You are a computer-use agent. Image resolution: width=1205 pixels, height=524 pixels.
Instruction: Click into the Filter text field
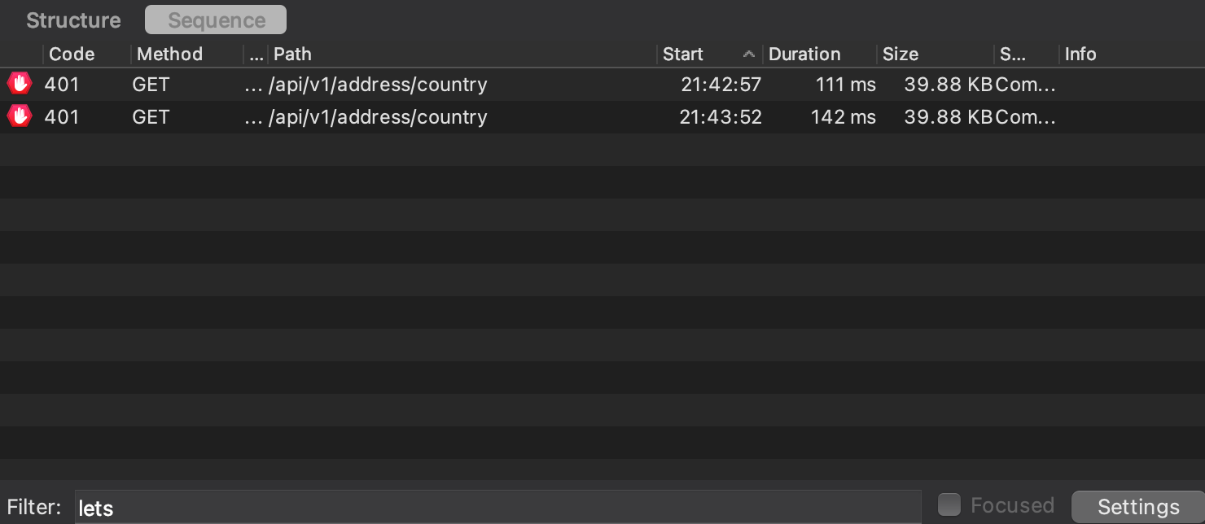[497, 508]
